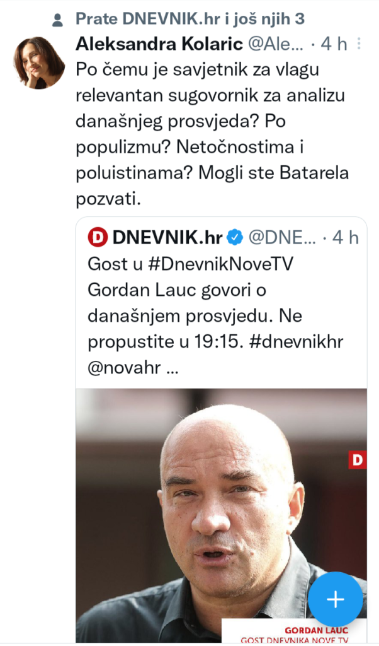The width and height of the screenshot is (379, 646).
Task: Open Aleksandra Kolaric's profile picture
Action: [39, 62]
